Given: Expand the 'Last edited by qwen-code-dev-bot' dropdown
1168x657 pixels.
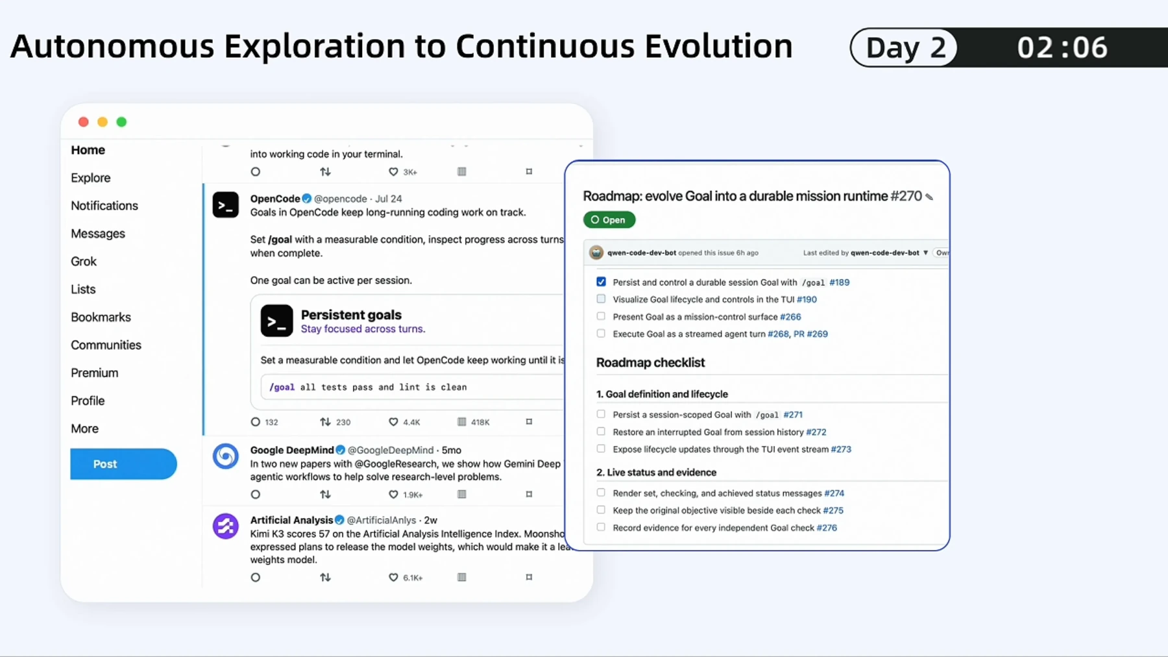Looking at the screenshot, I should point(925,253).
